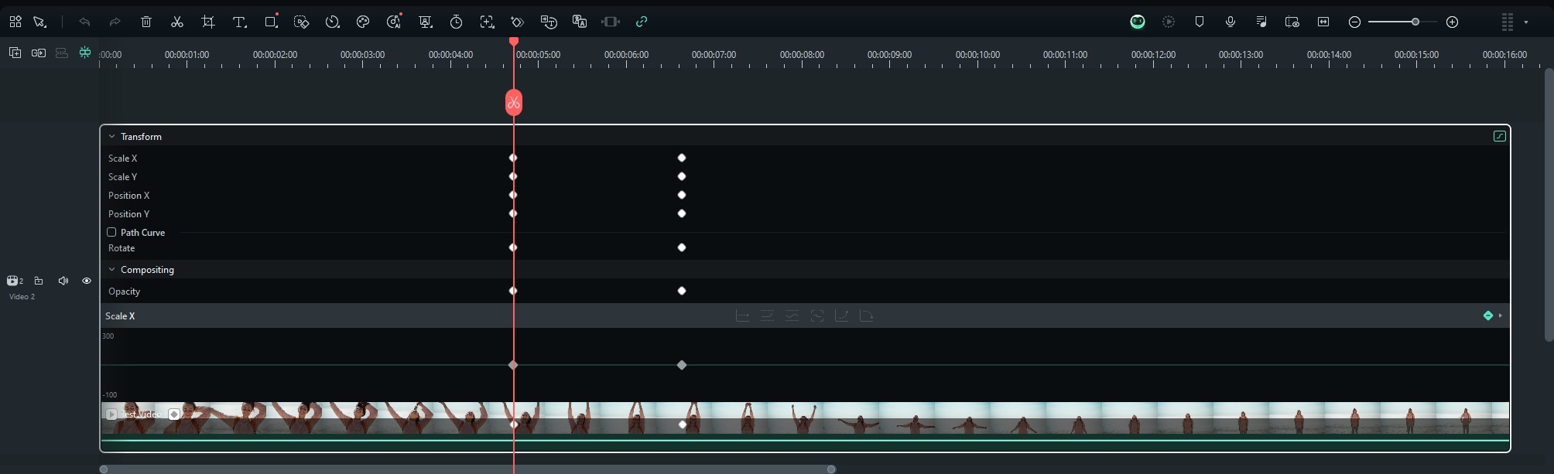The image size is (1554, 474).
Task: Lock Video 2 track
Action: [39, 281]
